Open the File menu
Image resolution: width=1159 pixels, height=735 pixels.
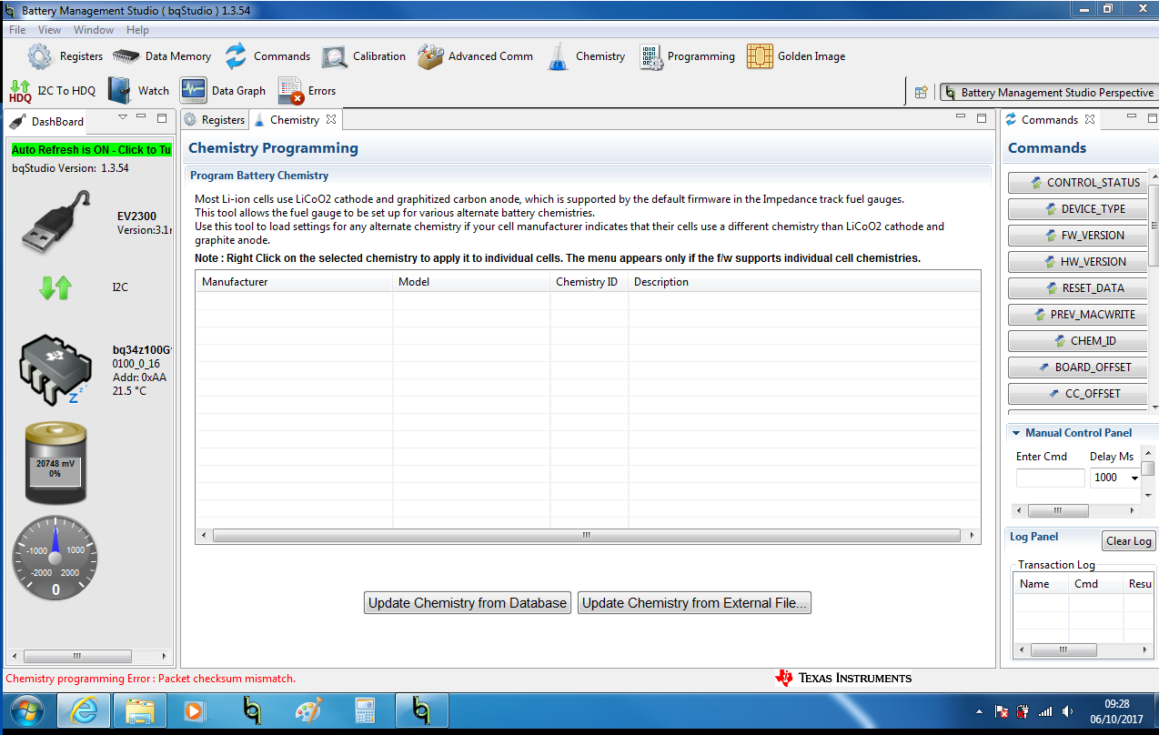(17, 30)
